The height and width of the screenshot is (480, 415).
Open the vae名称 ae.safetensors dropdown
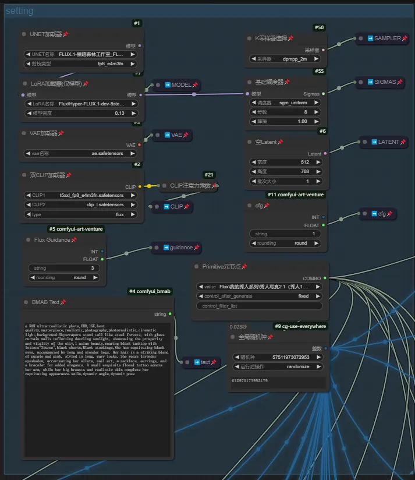[x=81, y=154]
